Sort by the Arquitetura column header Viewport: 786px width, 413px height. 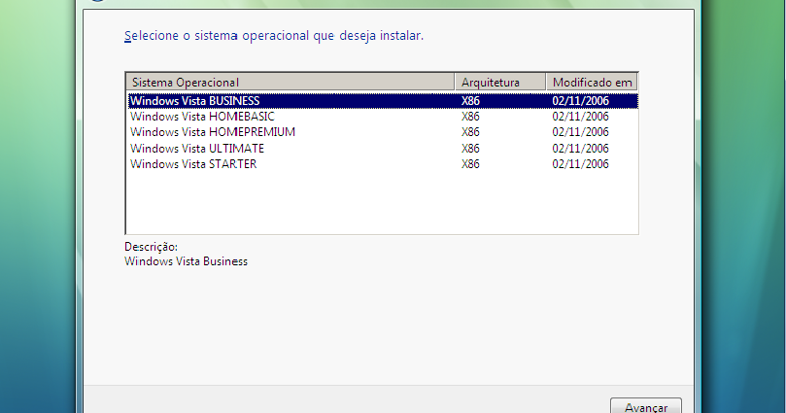click(x=500, y=82)
